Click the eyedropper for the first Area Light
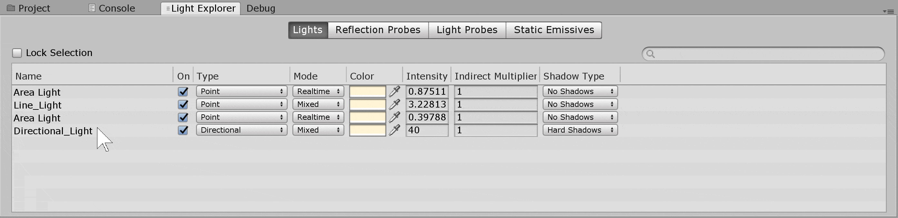Image resolution: width=898 pixels, height=218 pixels. pos(394,91)
